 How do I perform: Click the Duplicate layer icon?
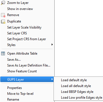pos(3,21)
